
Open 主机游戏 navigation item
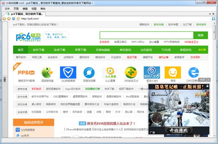pos(146,50)
